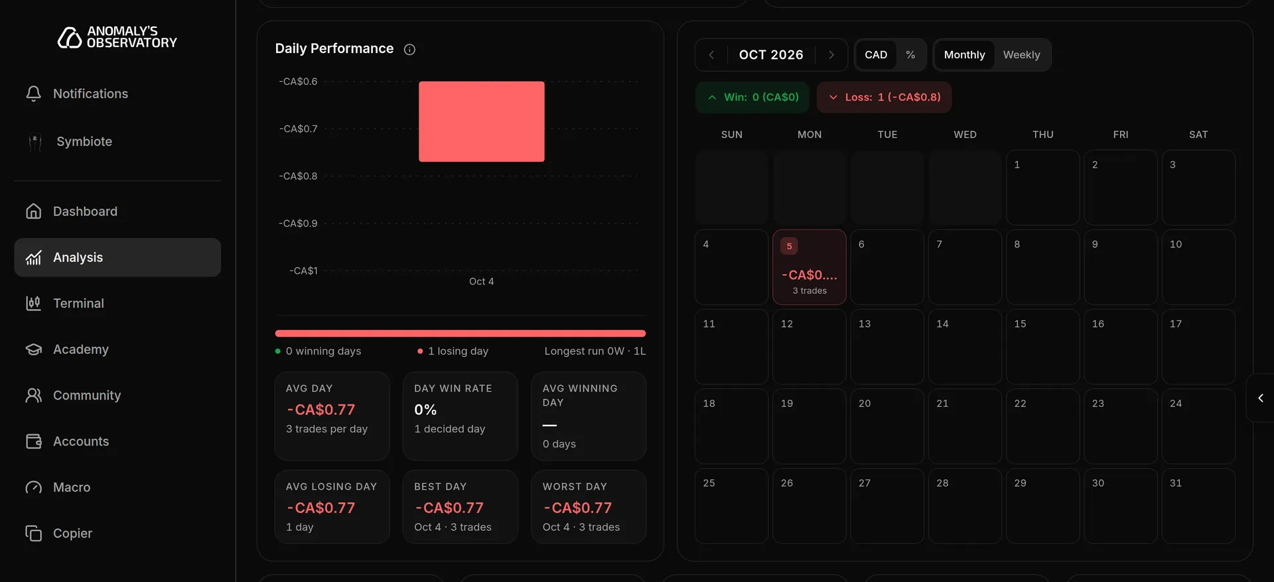Click the OCT 2026 month label
The height and width of the screenshot is (582, 1274).
(x=771, y=55)
